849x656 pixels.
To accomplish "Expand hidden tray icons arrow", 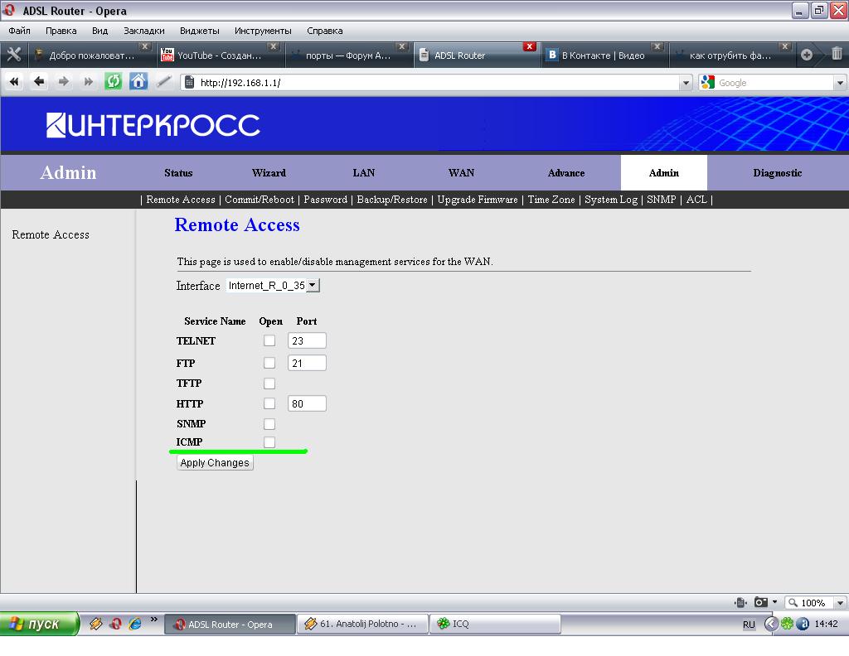I will coord(771,624).
